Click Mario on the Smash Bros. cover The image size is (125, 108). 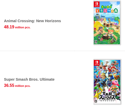[113, 69]
